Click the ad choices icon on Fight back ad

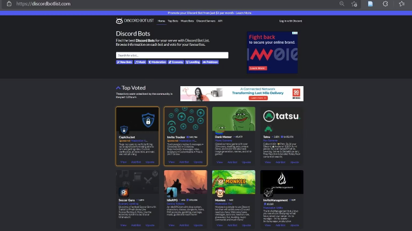(295, 33)
